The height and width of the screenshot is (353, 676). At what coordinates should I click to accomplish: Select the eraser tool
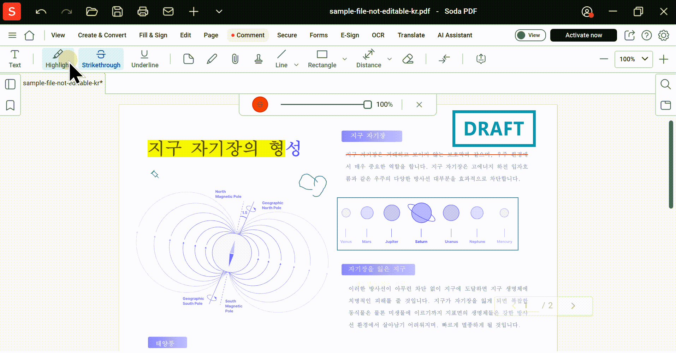point(408,59)
